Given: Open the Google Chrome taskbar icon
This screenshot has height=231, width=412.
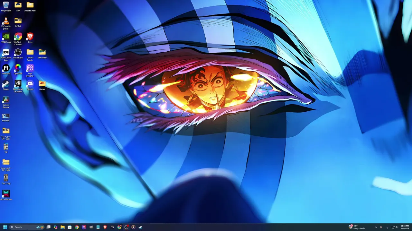Looking at the screenshot, I should 77,227.
